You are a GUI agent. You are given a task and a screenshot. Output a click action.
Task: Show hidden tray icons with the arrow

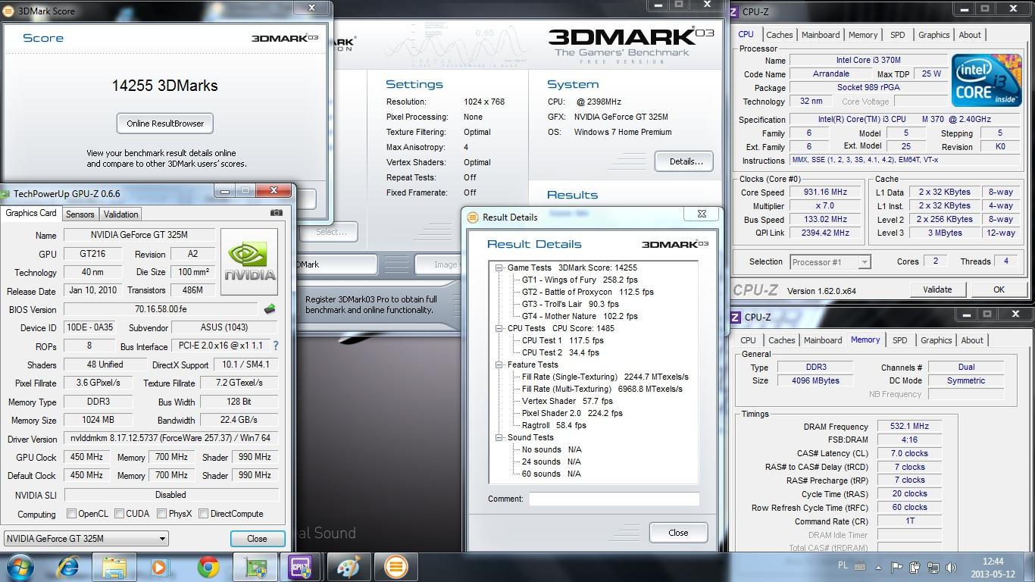[880, 567]
